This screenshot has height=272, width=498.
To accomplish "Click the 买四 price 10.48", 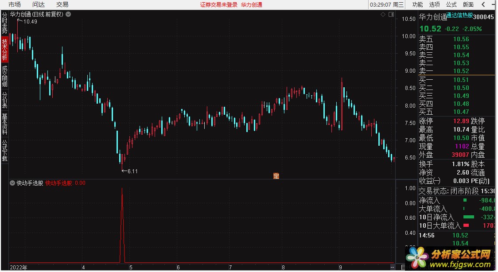I will [461, 104].
